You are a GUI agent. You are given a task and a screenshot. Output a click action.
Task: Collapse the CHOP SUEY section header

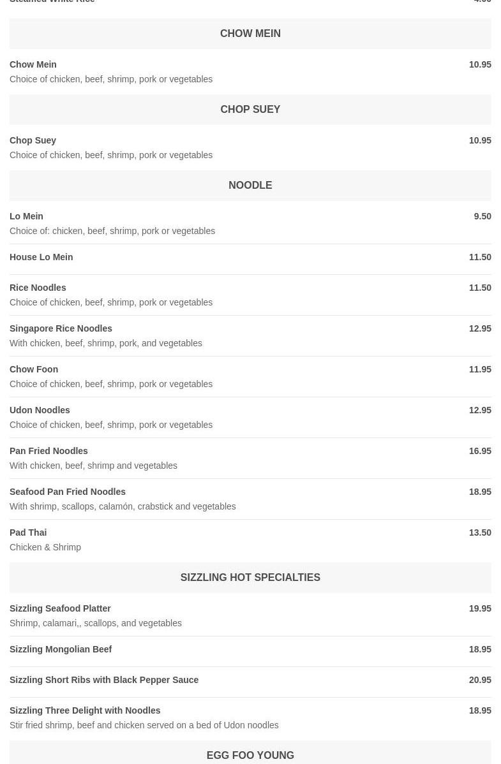(x=250, y=110)
